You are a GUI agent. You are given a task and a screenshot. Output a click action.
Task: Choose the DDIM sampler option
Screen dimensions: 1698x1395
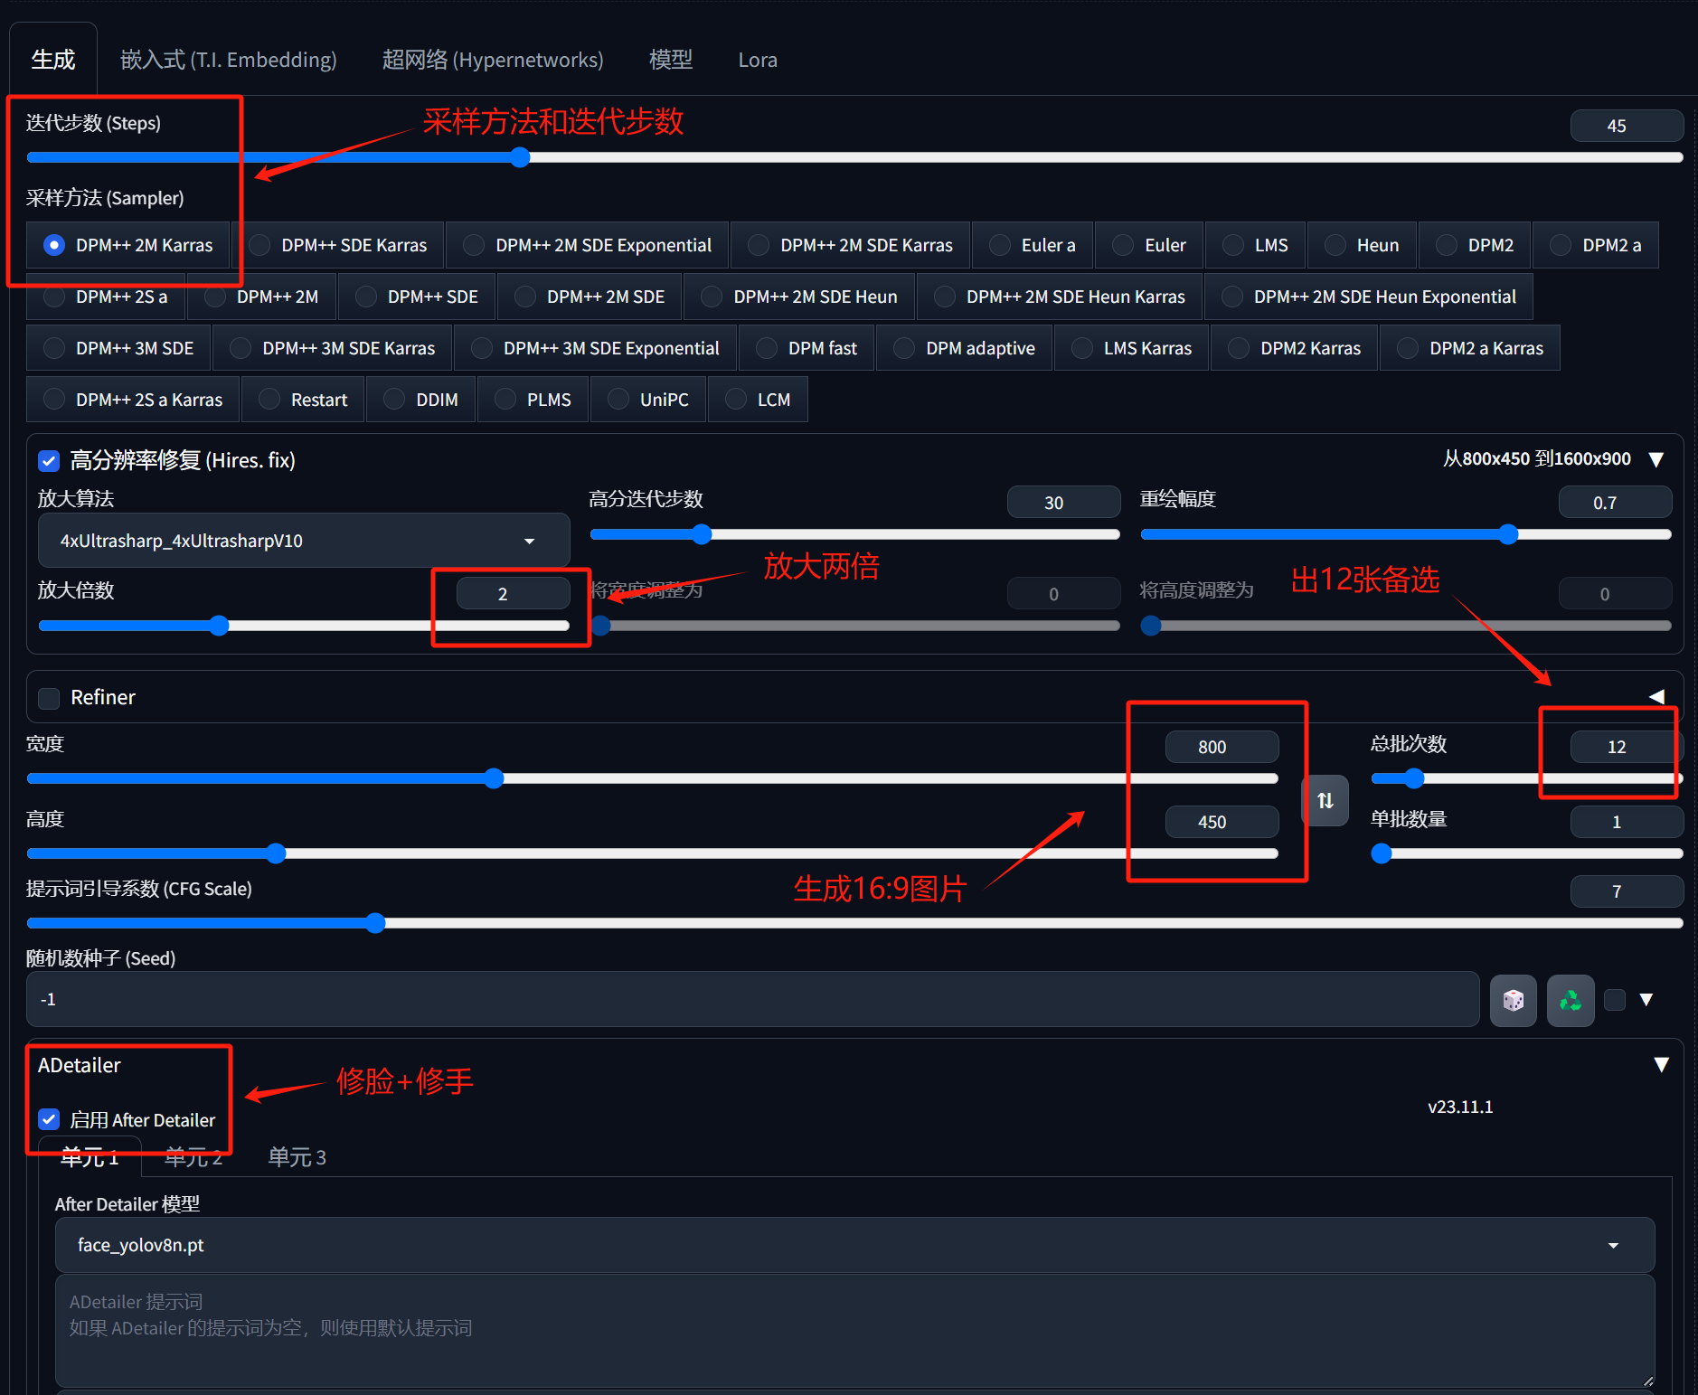(x=421, y=400)
